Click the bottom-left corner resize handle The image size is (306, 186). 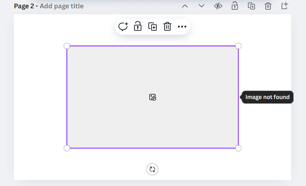tap(67, 148)
